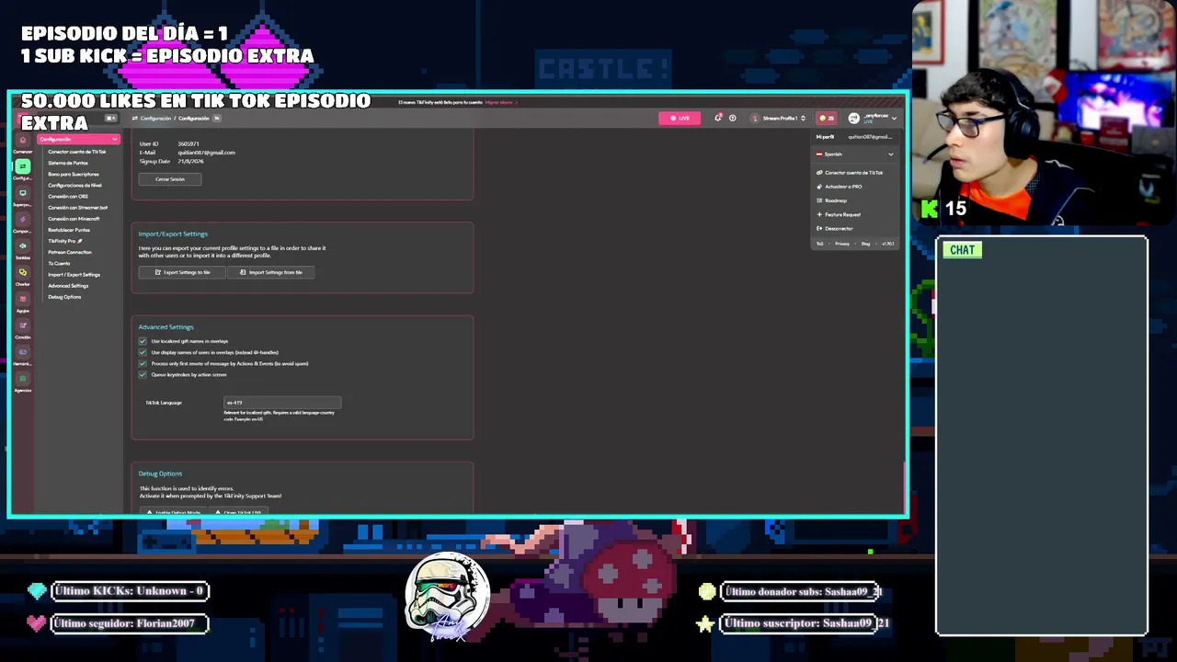This screenshot has height=662, width=1177.
Task: Open 'Conexión con Streamer.bot' settings
Action: click(x=78, y=208)
